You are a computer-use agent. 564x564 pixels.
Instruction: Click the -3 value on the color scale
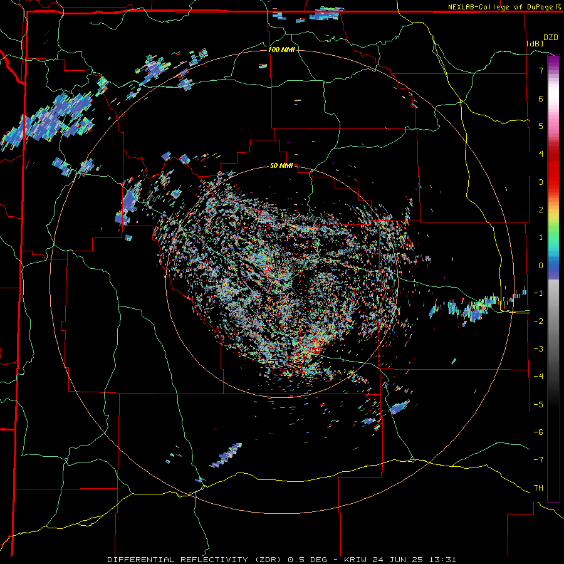[x=538, y=349]
